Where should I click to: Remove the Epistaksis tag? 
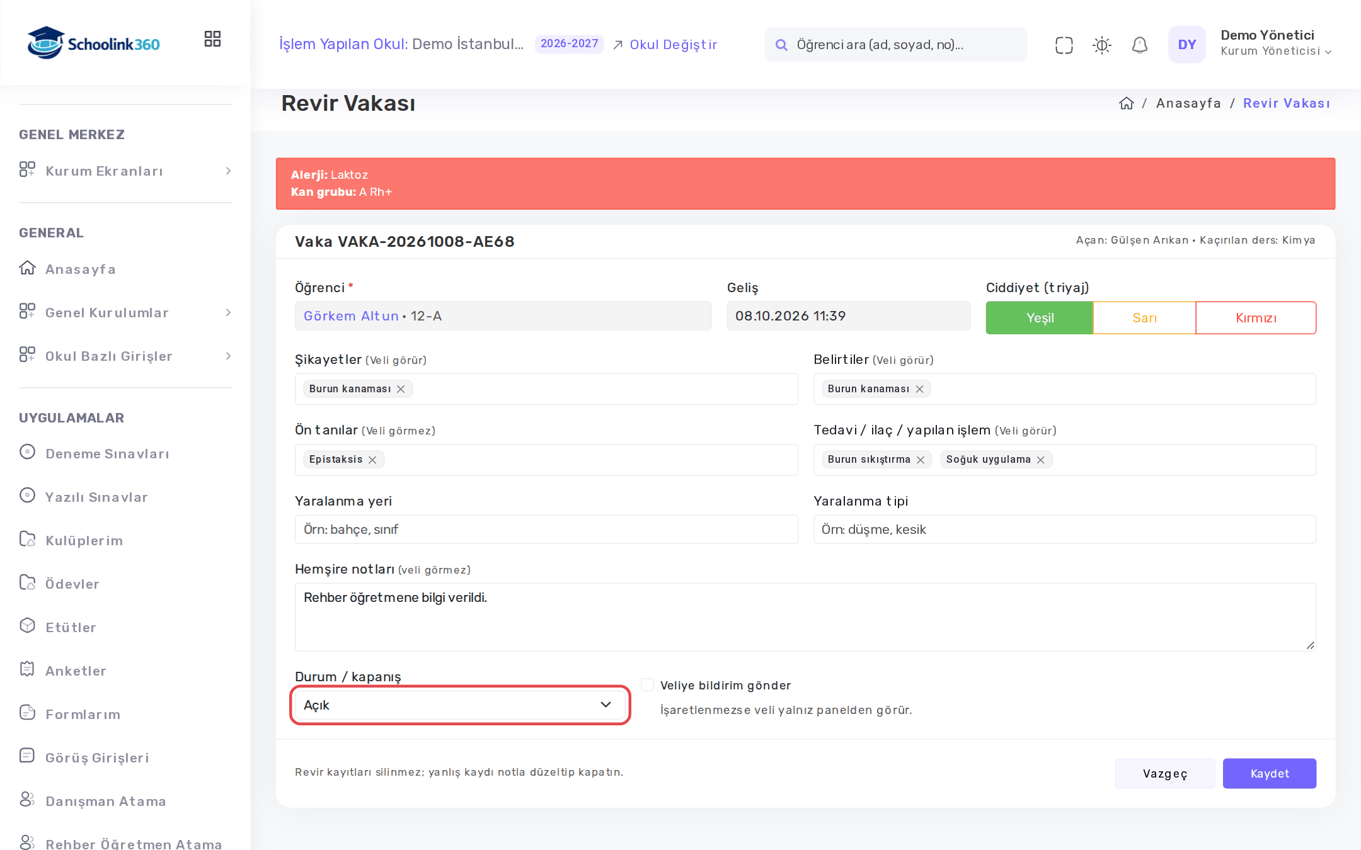click(372, 460)
